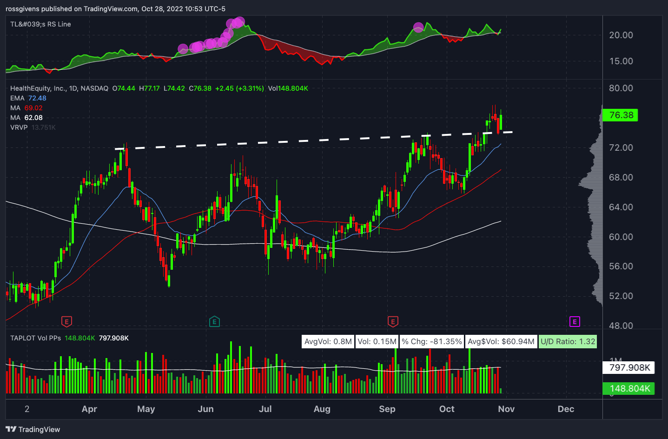The image size is (668, 439).
Task: Click the green 76.38 price tag on right axis
Action: [620, 115]
